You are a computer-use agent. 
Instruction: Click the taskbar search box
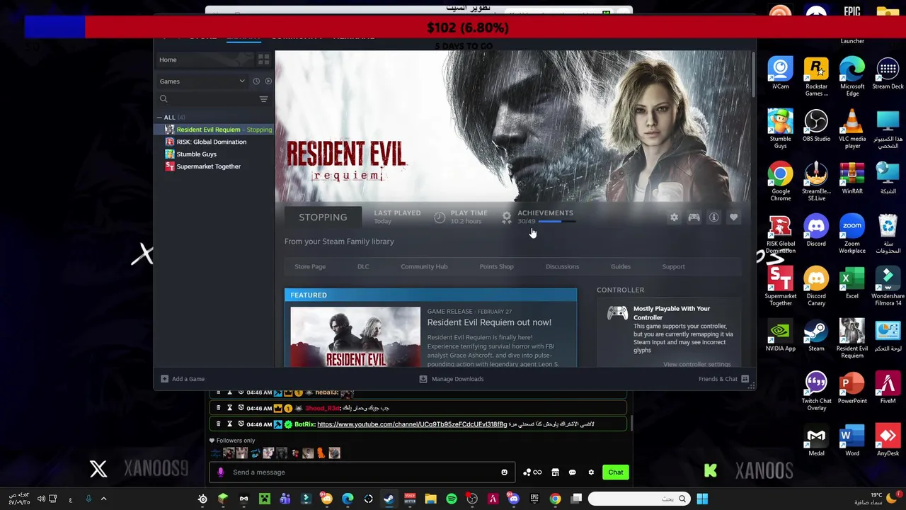click(x=639, y=499)
